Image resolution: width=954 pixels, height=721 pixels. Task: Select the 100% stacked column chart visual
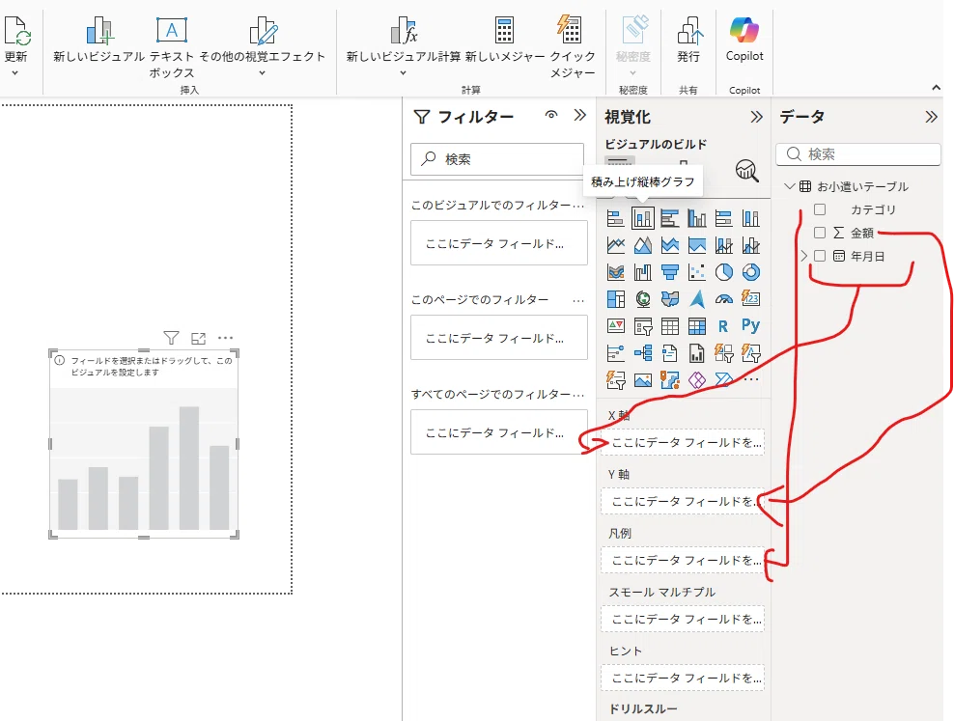[751, 218]
